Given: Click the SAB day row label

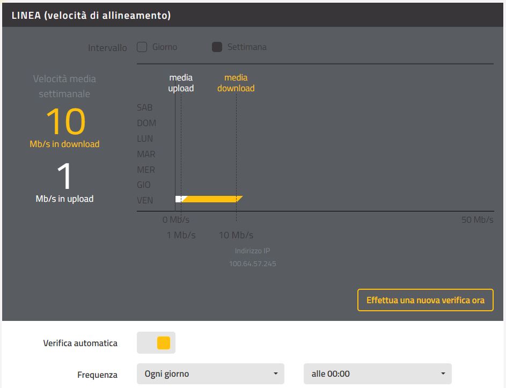Looking at the screenshot, I should (x=144, y=107).
